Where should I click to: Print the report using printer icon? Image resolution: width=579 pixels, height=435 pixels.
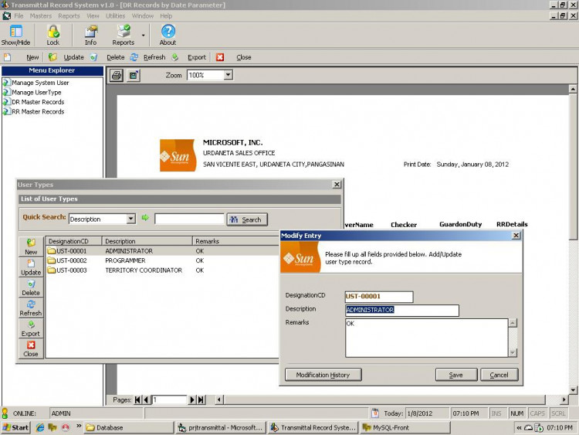click(117, 76)
